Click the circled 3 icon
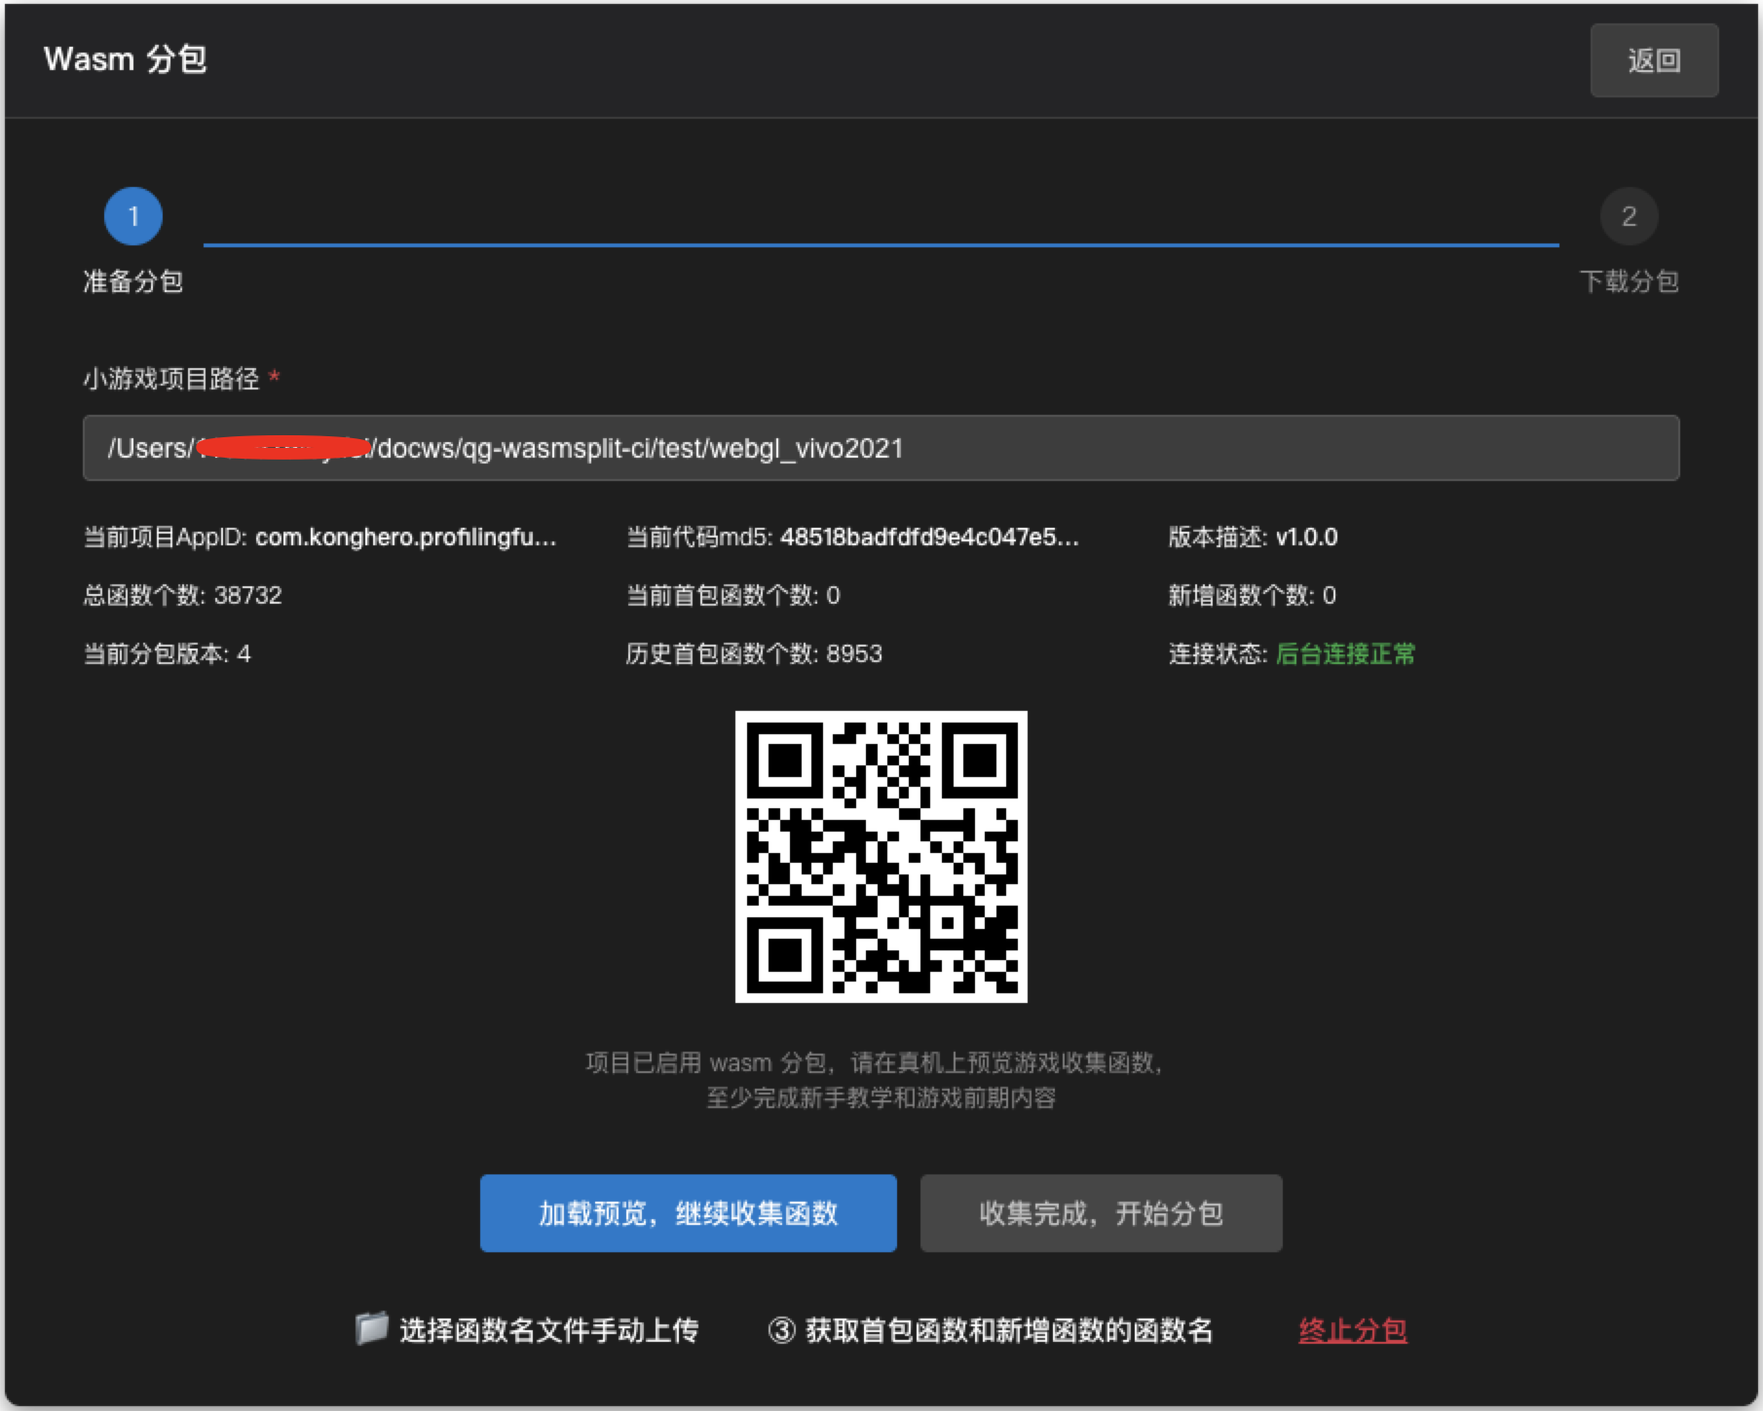The image size is (1763, 1411). click(x=781, y=1330)
